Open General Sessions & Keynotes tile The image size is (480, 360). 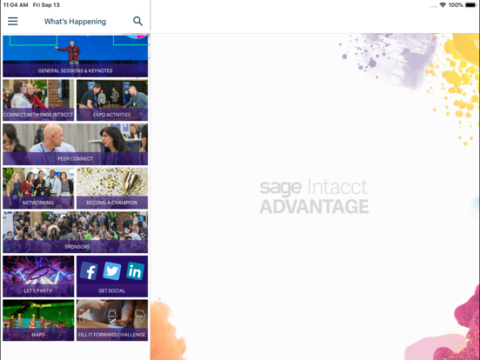tap(76, 56)
